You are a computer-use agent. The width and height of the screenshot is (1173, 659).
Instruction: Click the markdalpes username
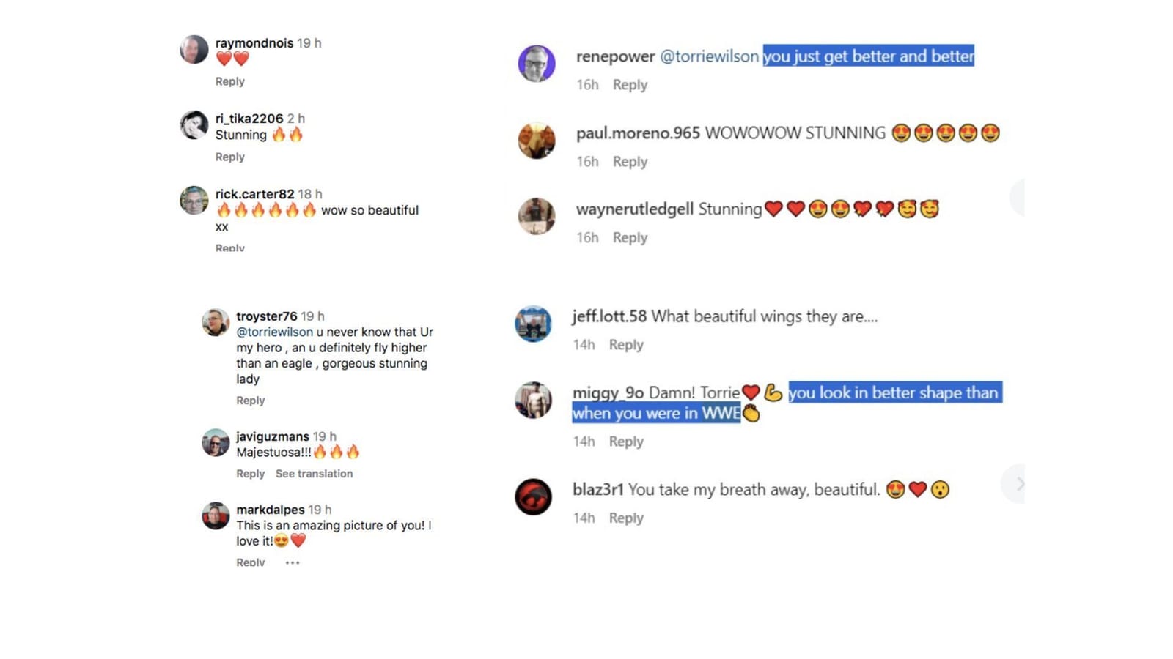coord(270,510)
